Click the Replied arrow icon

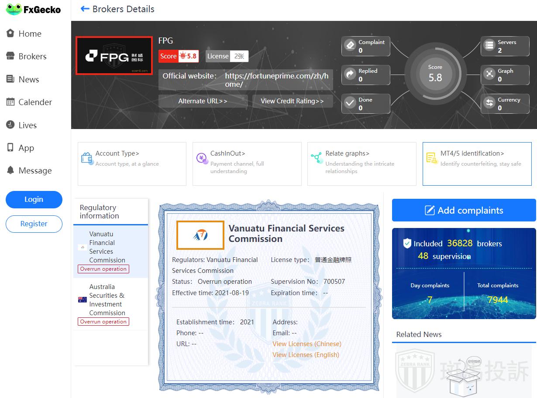[x=350, y=75]
